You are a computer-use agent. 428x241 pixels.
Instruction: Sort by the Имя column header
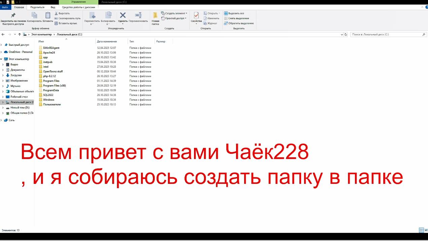[x=41, y=41]
